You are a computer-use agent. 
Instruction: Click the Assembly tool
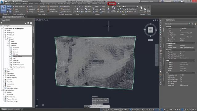[x=52, y=9]
